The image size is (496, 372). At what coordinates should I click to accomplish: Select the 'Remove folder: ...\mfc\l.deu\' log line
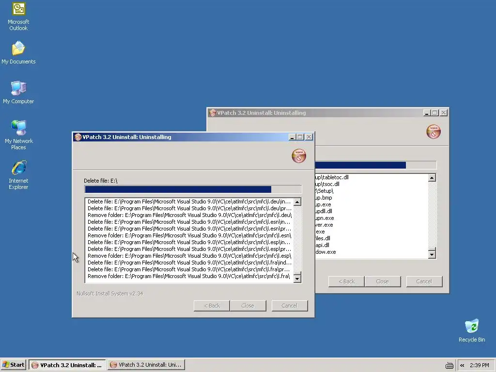(x=189, y=215)
